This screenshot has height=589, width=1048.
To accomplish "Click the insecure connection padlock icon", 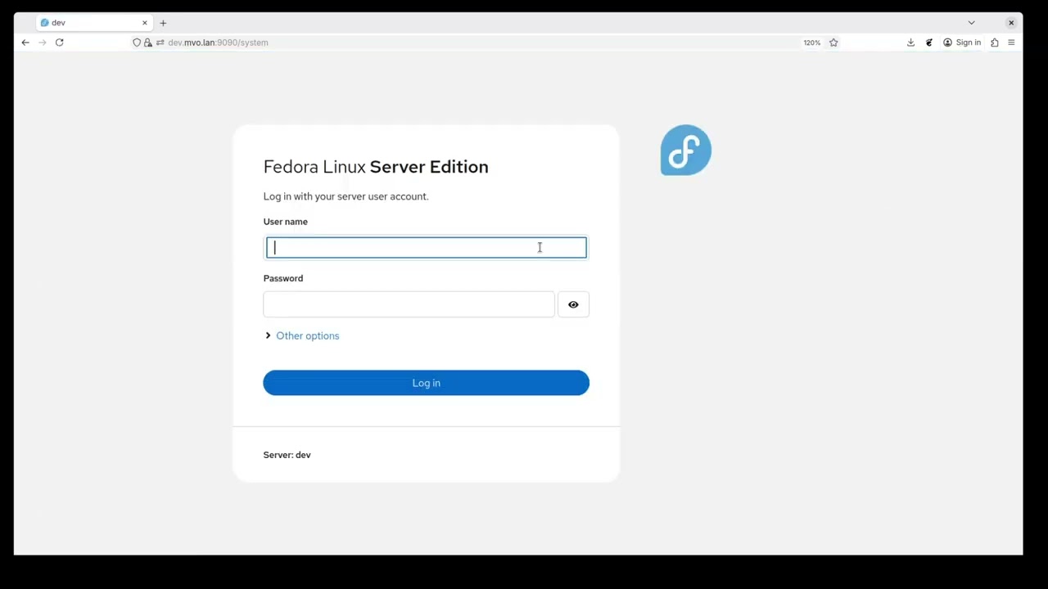I will coord(148,43).
